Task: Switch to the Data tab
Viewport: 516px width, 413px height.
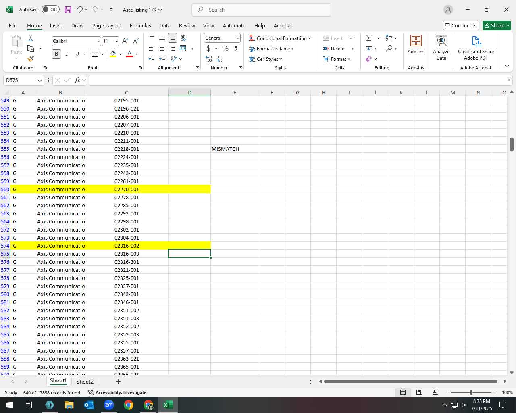Action: click(165, 25)
